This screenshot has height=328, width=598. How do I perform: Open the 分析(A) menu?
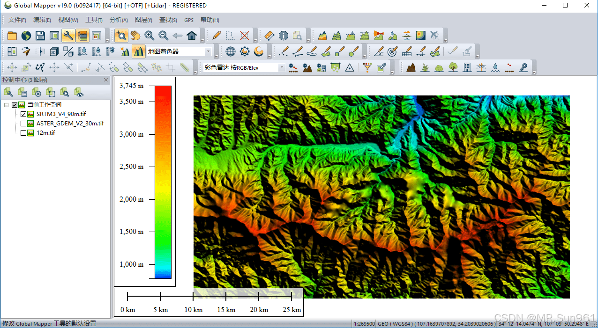pyautogui.click(x=119, y=20)
